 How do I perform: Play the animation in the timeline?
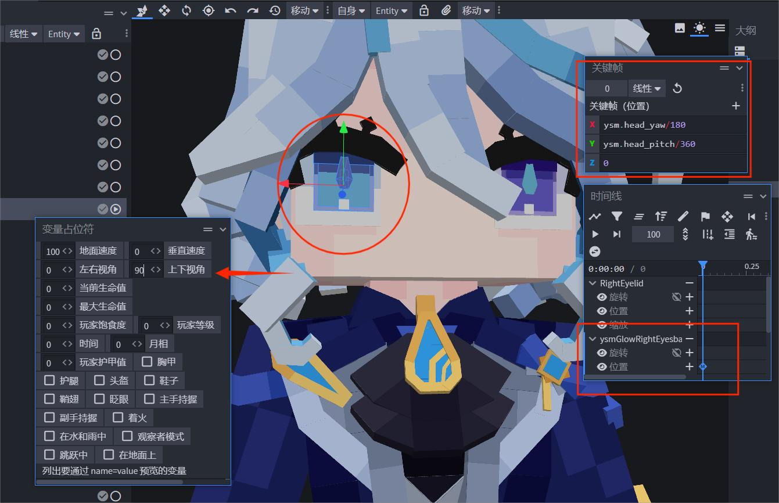tap(595, 234)
